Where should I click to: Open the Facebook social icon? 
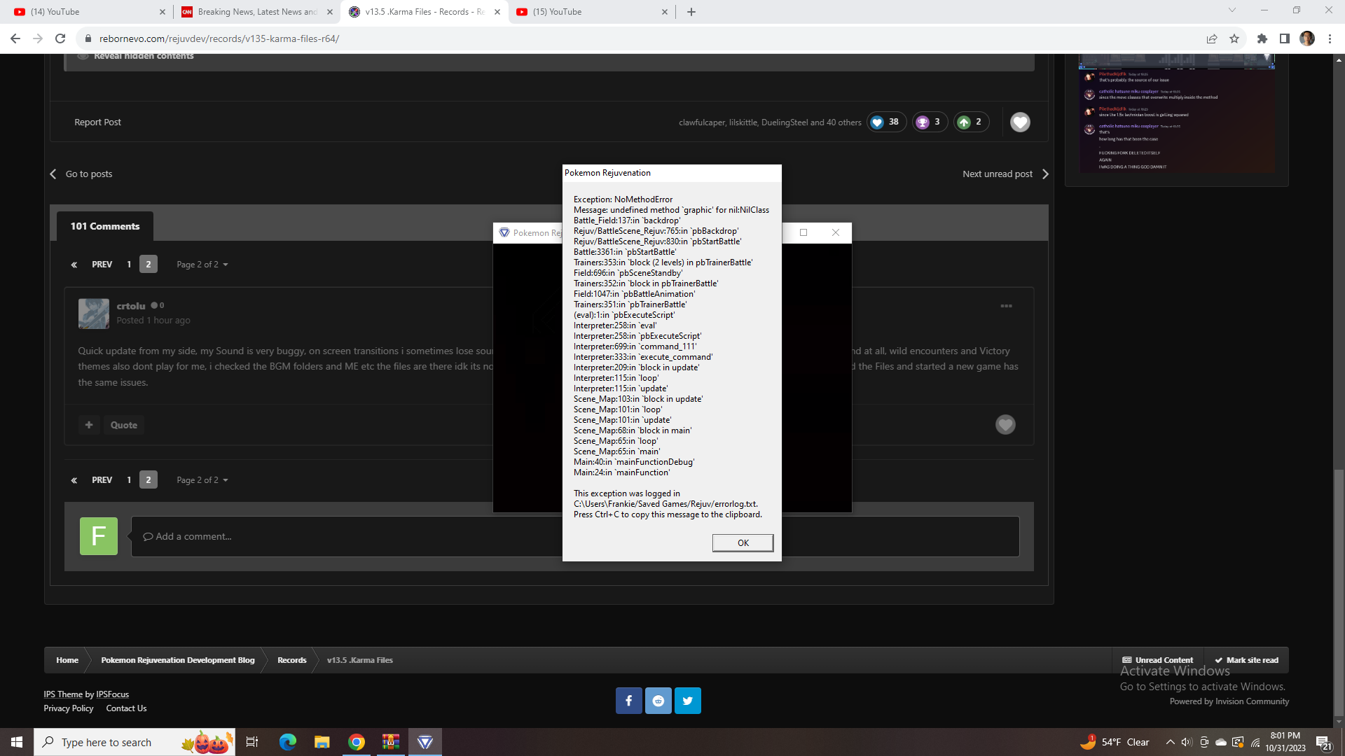click(628, 701)
